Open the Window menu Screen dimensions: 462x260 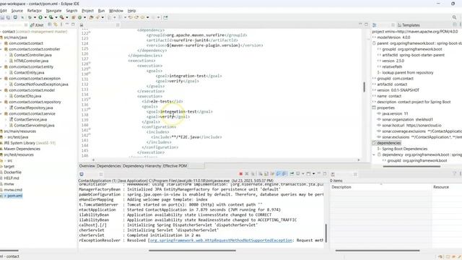116,11
